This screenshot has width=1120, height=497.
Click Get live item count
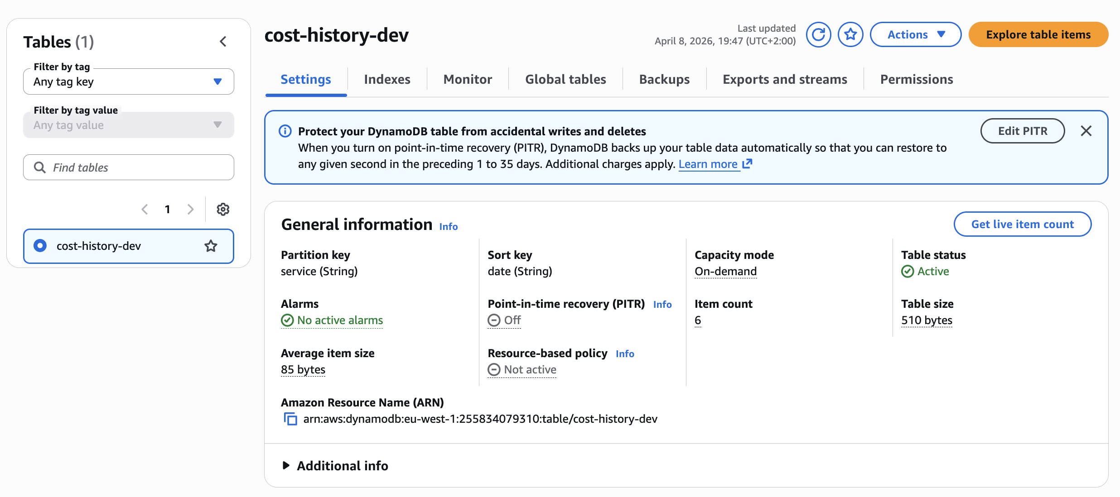tap(1022, 224)
